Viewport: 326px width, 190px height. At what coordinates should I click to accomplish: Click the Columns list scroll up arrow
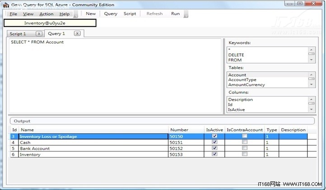(x=311, y=99)
